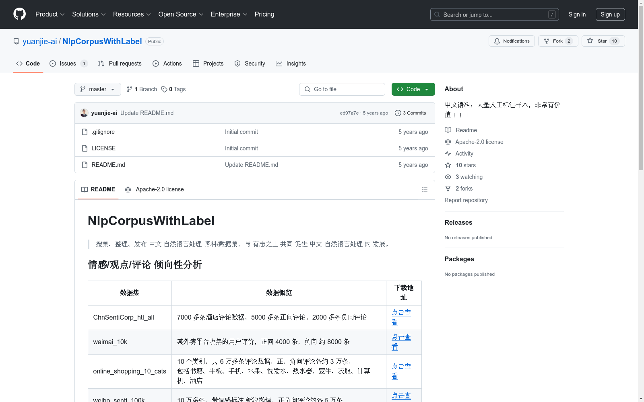Open Initial commit message for .gitignore
Viewport: 644px width, 402px height.
(x=242, y=132)
